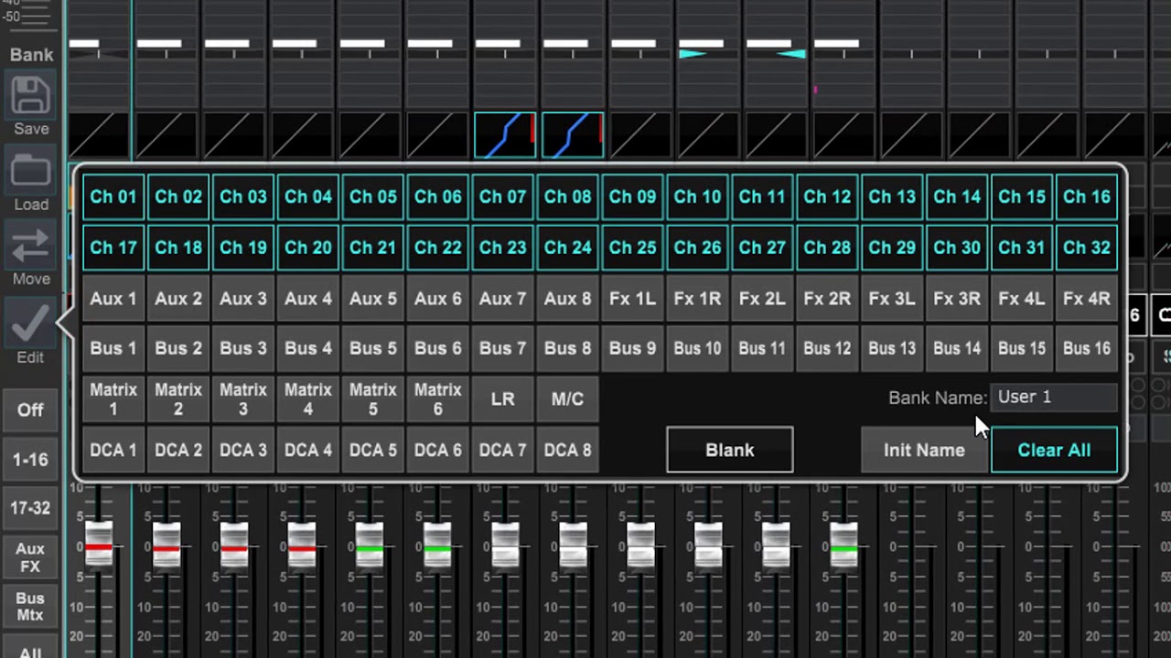1171x658 pixels.
Task: Add Fx 1L to the user bank
Action: 632,299
